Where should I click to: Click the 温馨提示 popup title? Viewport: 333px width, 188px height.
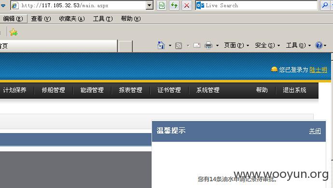click(x=171, y=131)
